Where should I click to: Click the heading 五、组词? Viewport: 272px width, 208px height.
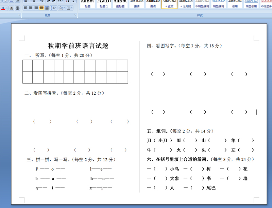click(180, 131)
